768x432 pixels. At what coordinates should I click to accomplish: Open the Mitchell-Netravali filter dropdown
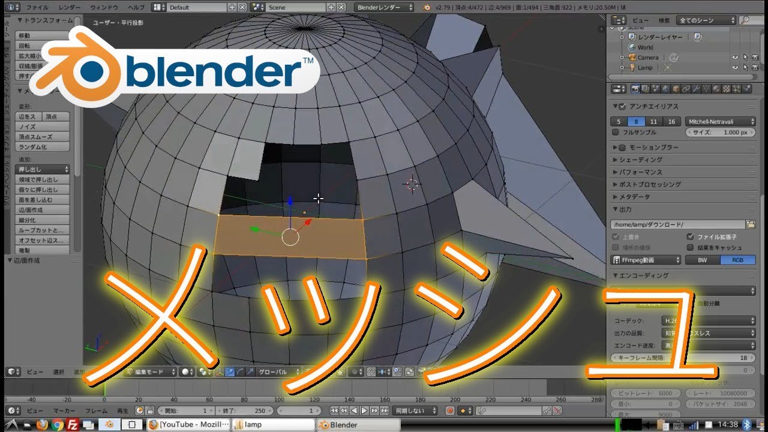click(720, 121)
